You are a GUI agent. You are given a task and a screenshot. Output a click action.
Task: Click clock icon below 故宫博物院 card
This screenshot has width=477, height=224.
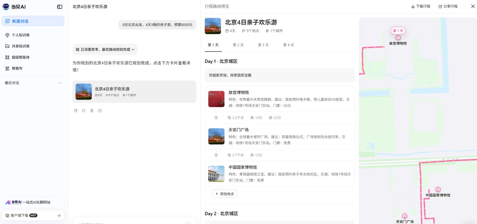pos(216,118)
